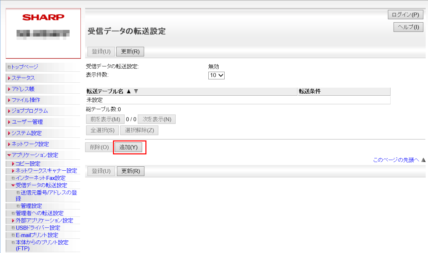
Task: Follow the このページの先頭へ link
Action: click(x=396, y=160)
